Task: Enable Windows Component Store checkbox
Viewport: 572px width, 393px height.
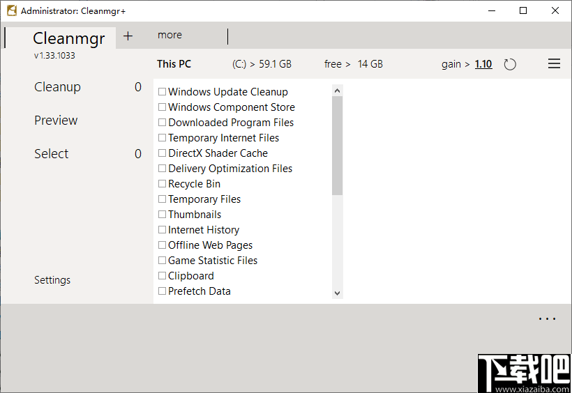Action: 162,107
